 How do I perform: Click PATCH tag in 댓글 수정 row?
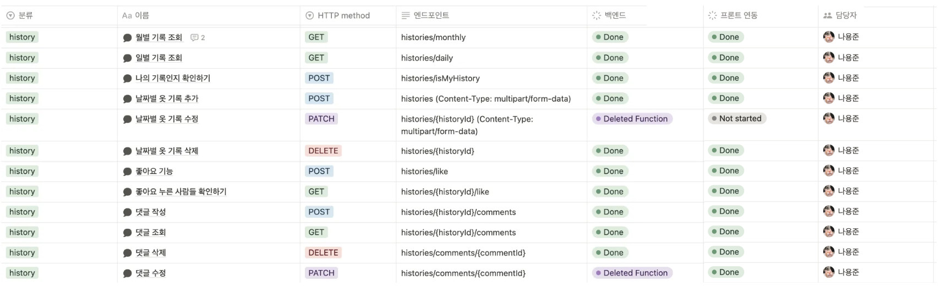point(321,273)
